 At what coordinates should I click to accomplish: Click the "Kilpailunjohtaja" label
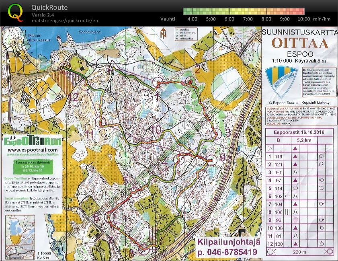(229, 242)
